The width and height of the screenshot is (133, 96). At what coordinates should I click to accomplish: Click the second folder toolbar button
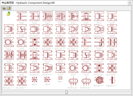pos(9,8)
